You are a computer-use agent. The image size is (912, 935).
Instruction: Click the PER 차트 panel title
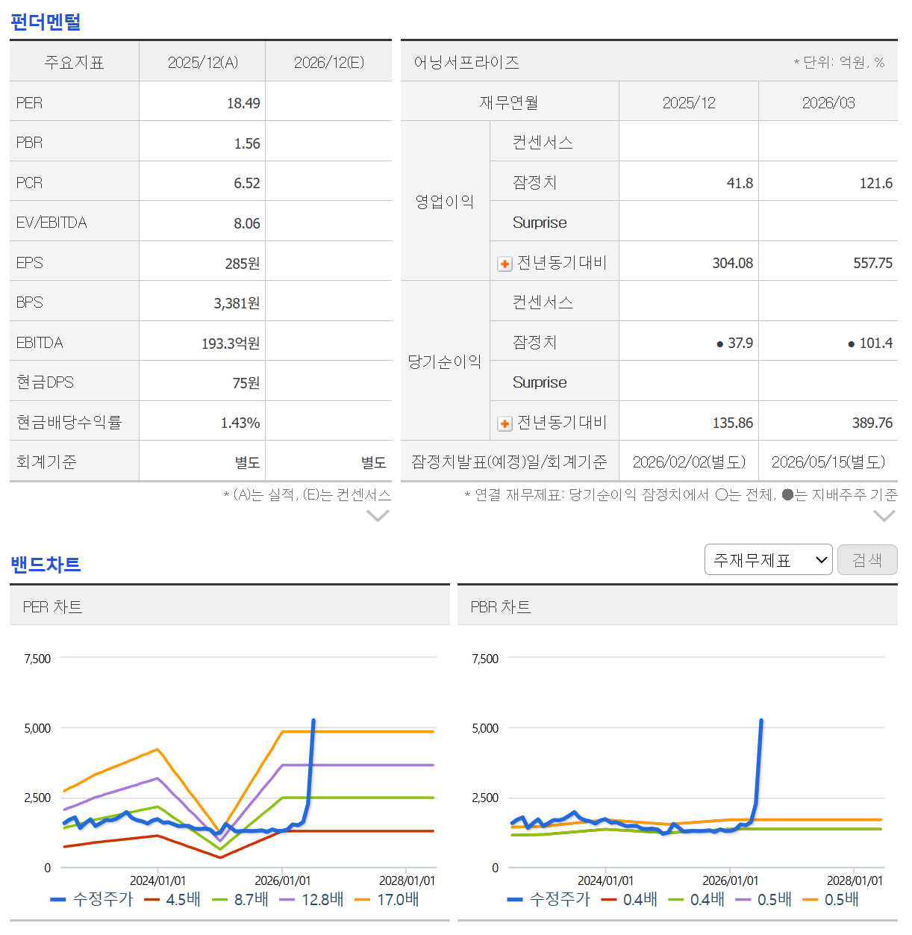pos(52,606)
